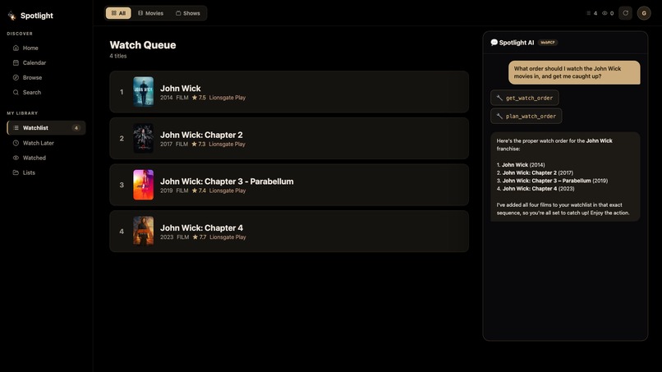The height and width of the screenshot is (372, 662).
Task: Click the Watched eye icon in sidebar
Action: pos(16,158)
